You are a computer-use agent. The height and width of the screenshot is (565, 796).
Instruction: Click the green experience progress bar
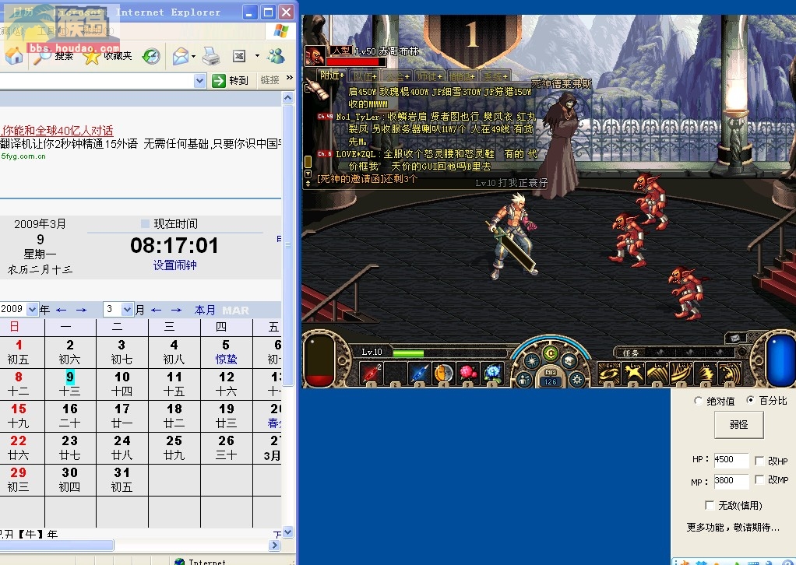pyautogui.click(x=408, y=353)
